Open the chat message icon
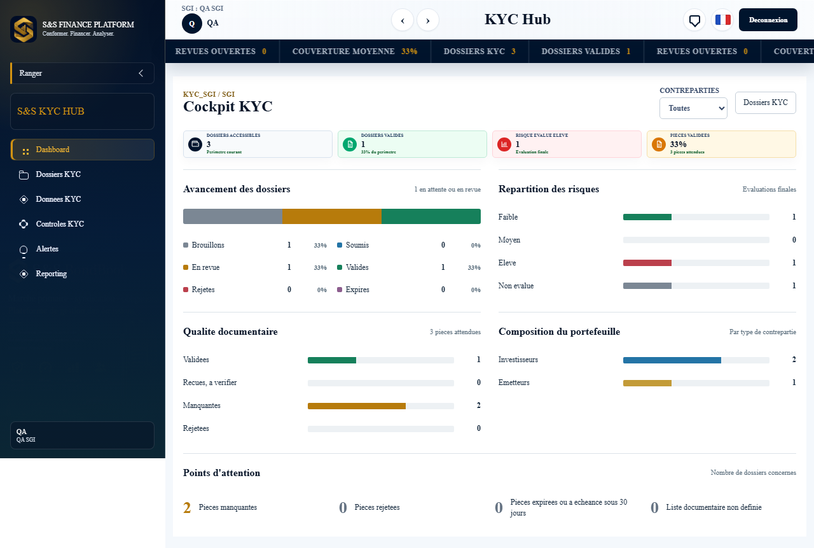Screen dimensions: 814x548 (694, 20)
